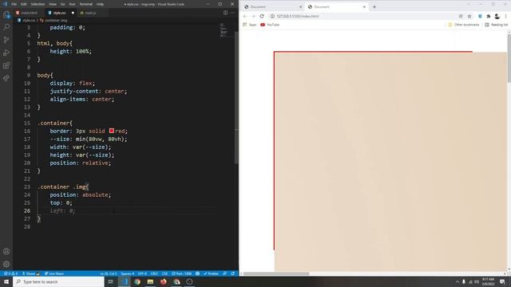This screenshot has width=511, height=287.
Task: Open the Extensions view in activity bar
Action: [6, 65]
